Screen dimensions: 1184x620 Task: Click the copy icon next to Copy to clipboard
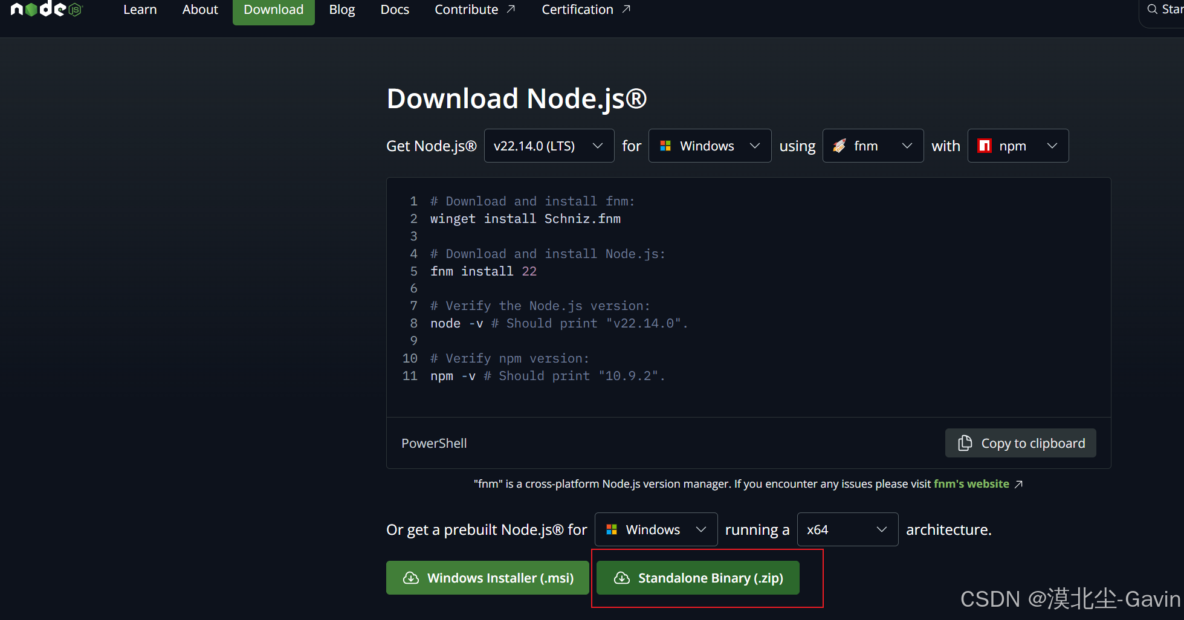click(x=966, y=443)
